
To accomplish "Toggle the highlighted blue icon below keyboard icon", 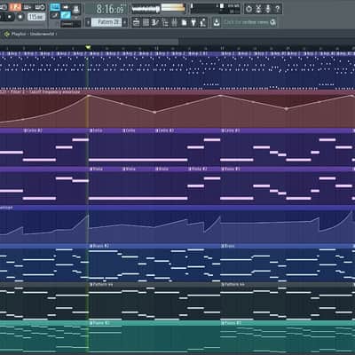I will [x=66, y=15].
